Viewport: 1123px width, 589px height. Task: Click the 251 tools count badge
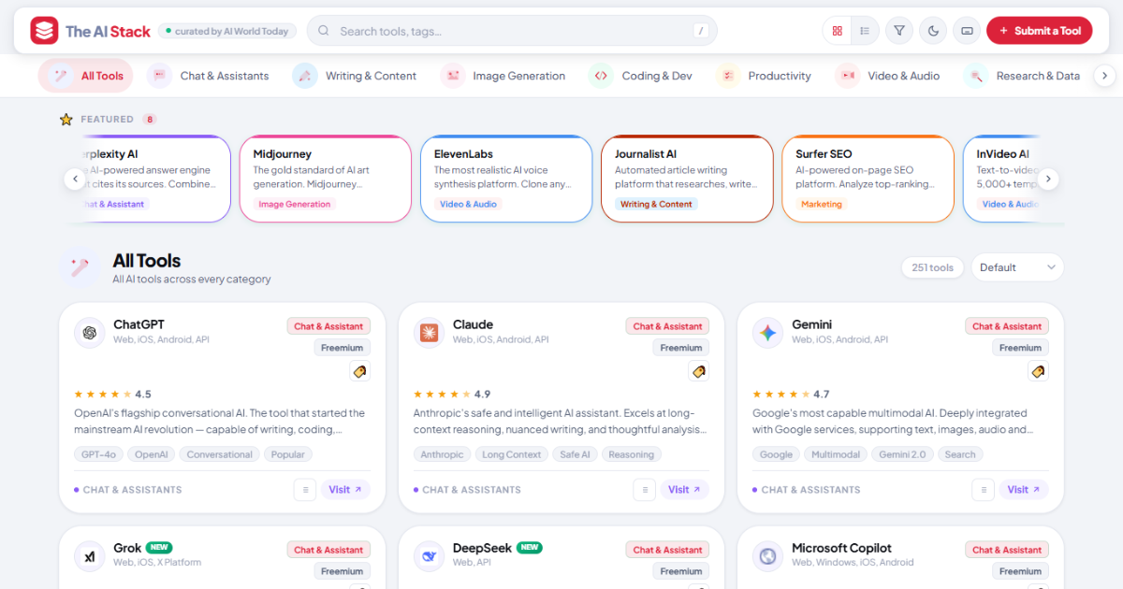click(932, 267)
